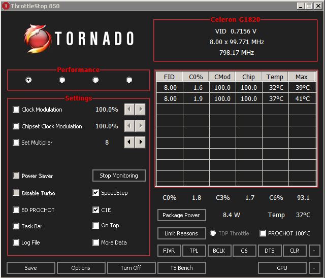Open the TPL power limits window
325x278 pixels.
194,251
